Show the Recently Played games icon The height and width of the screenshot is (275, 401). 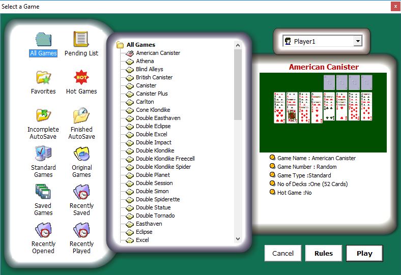(x=81, y=230)
